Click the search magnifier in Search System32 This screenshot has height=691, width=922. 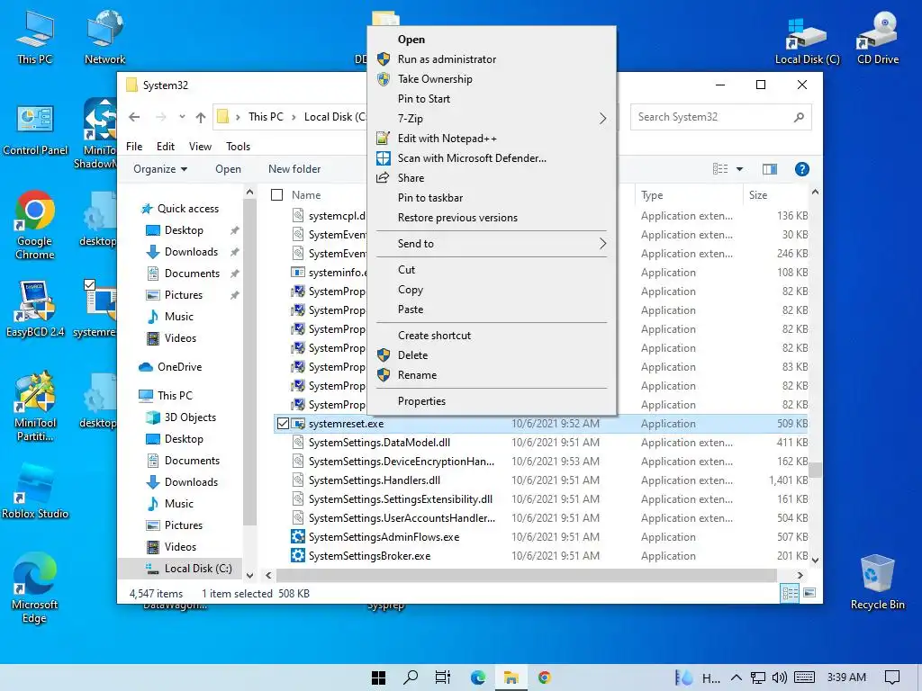[799, 117]
